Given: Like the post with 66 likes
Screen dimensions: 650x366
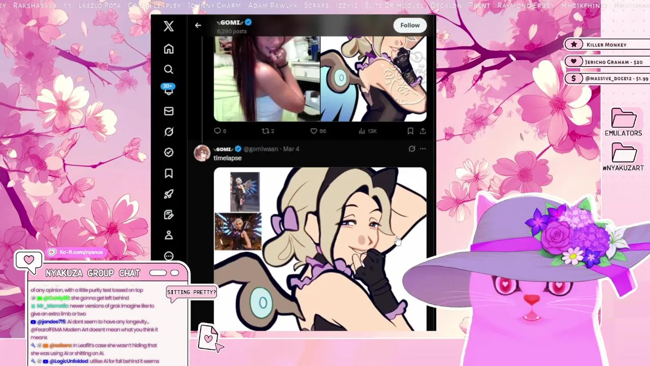Looking at the screenshot, I should pyautogui.click(x=318, y=131).
